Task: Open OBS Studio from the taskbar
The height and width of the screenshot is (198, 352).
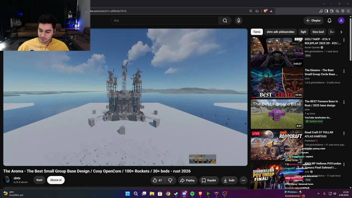Action: 224,194
